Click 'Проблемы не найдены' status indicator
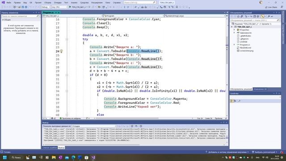This screenshot has height=161, width=286. 70,119
